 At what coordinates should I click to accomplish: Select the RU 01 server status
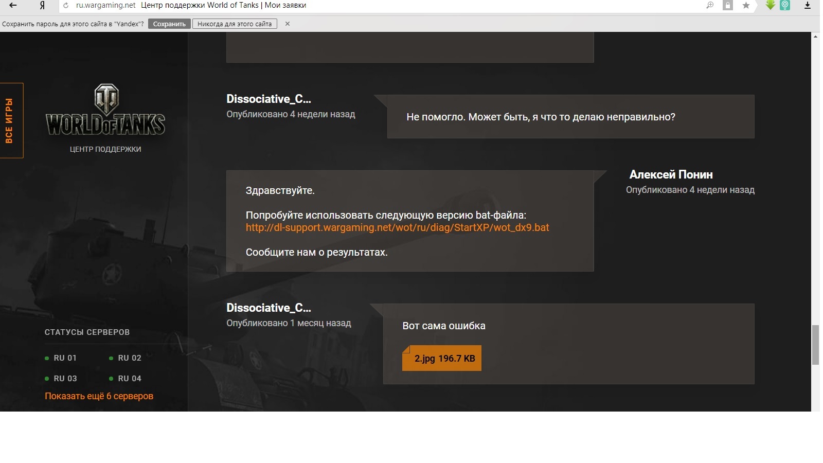click(x=61, y=358)
